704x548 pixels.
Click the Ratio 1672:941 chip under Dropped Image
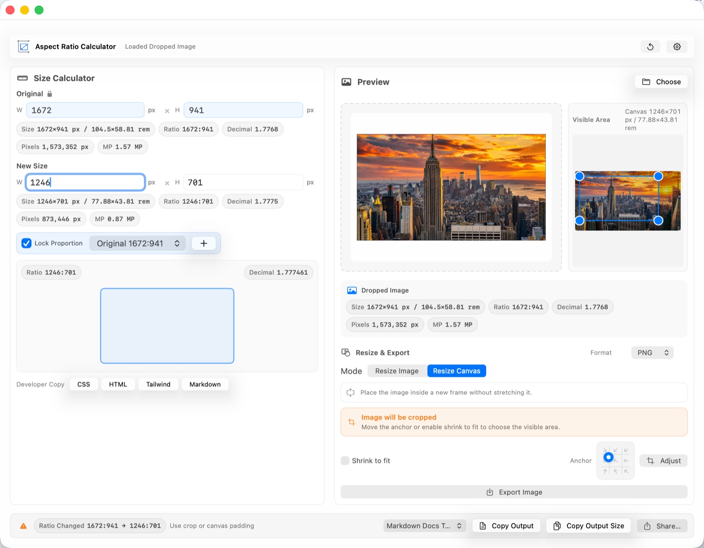tap(518, 307)
